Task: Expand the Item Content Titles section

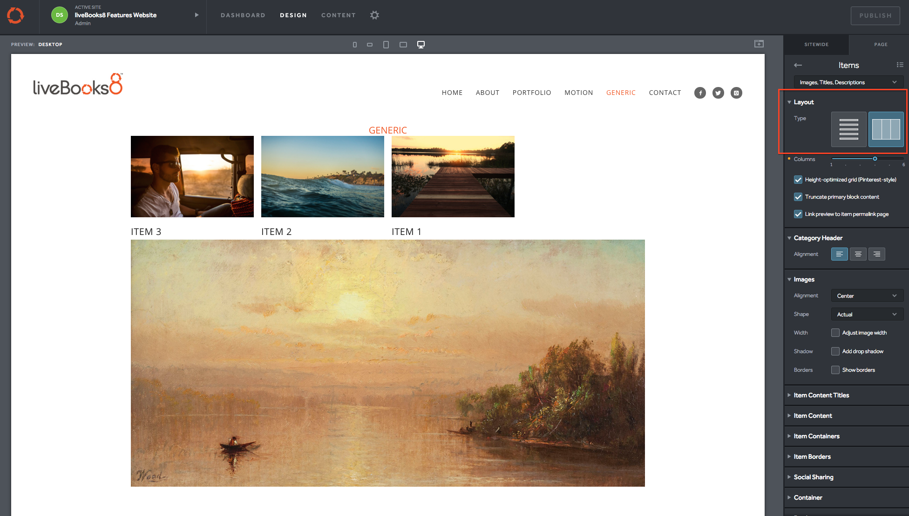Action: (x=821, y=395)
